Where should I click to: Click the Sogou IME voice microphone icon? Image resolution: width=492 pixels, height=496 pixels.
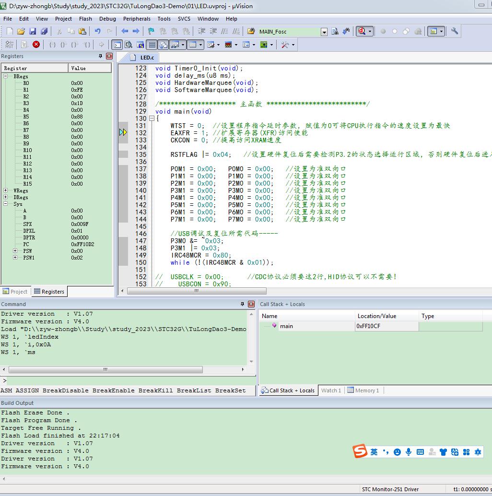tap(409, 452)
